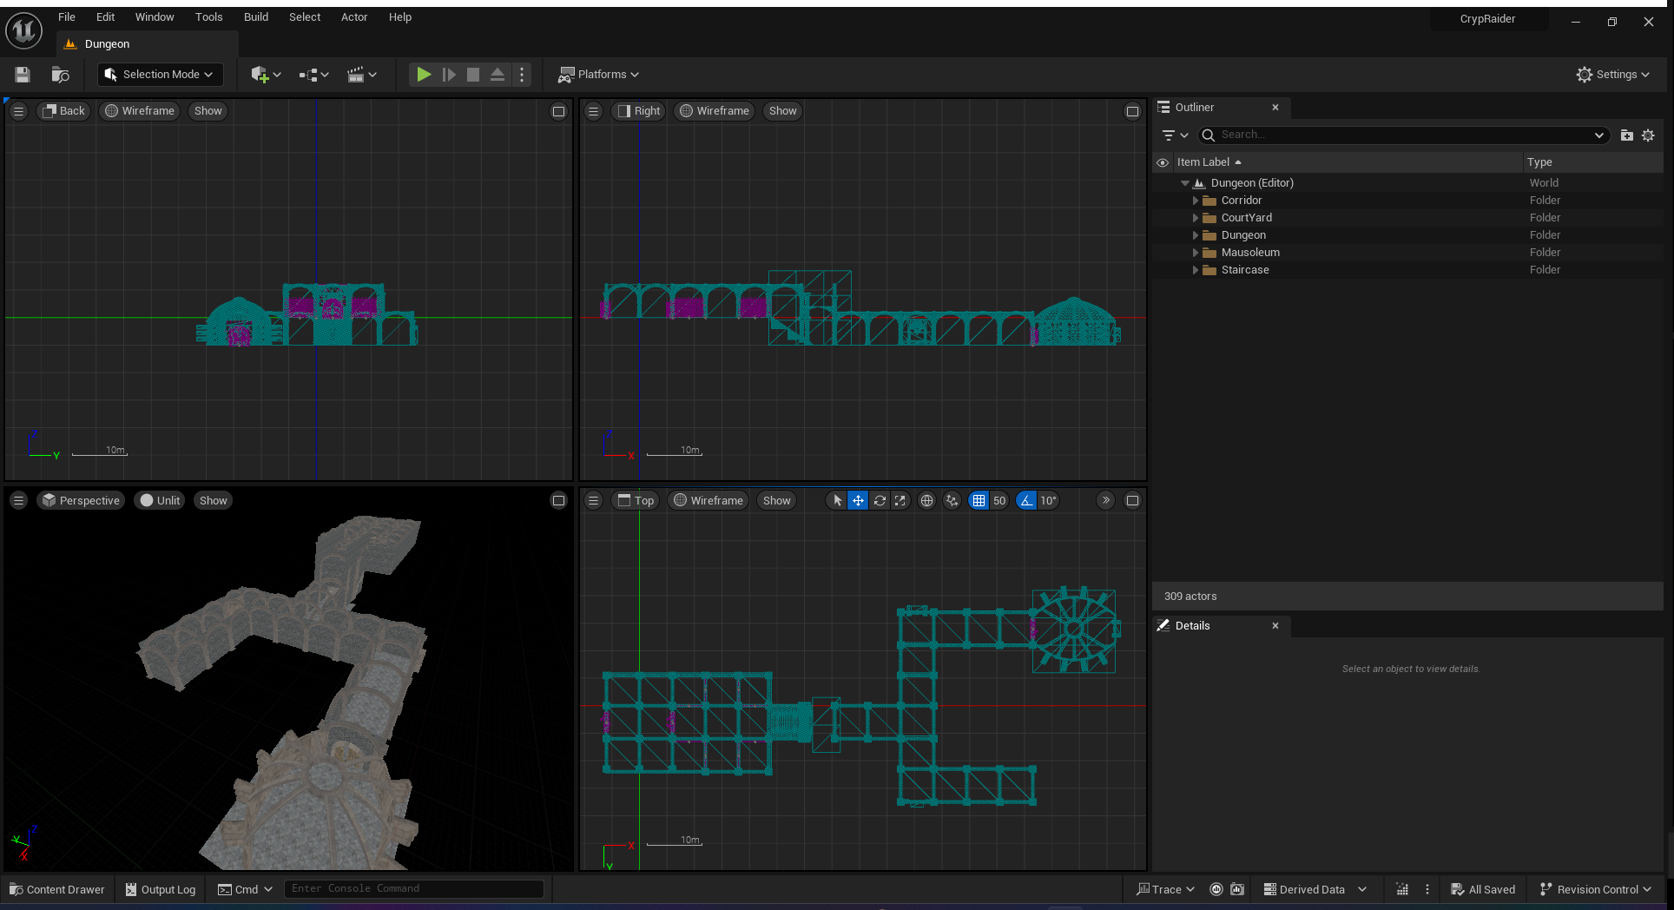Open the rotation snap 10° dropdown
1674x910 pixels.
[x=1048, y=500]
